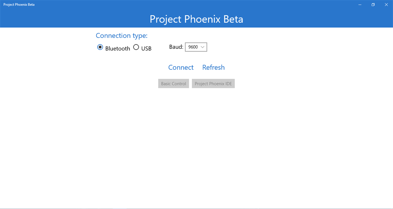The image size is (393, 209).
Task: Choose the USB radio button circle
Action: [x=136, y=47]
